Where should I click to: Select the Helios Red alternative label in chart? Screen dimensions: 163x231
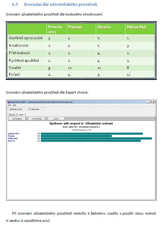[x=13, y=139]
